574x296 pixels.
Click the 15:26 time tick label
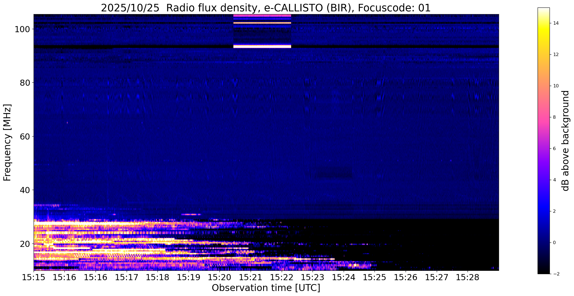tap(406, 277)
